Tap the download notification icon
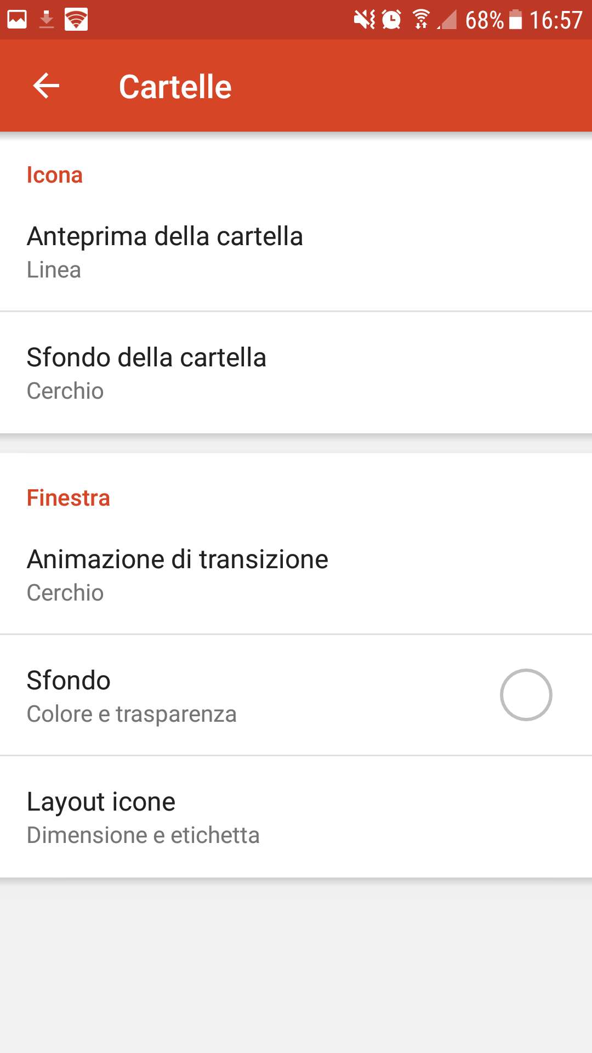The width and height of the screenshot is (592, 1053). coord(47,20)
